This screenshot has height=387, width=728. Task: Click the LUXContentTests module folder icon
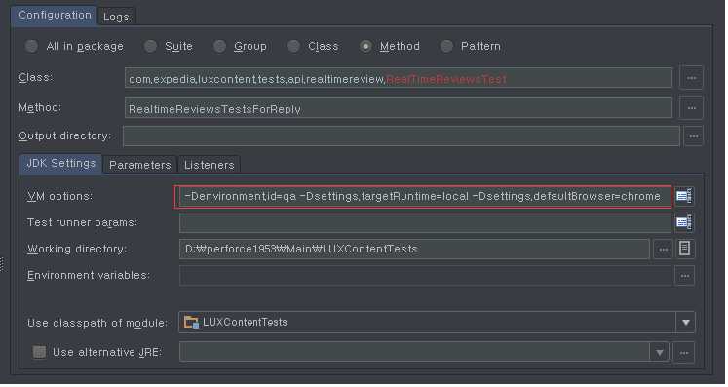point(191,322)
